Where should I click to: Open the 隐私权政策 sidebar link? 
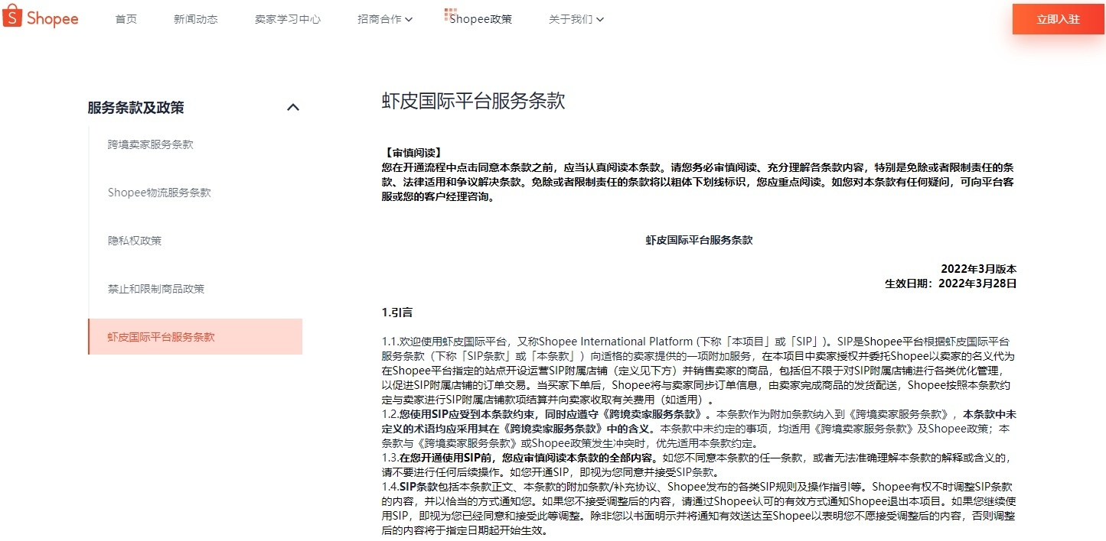(135, 241)
